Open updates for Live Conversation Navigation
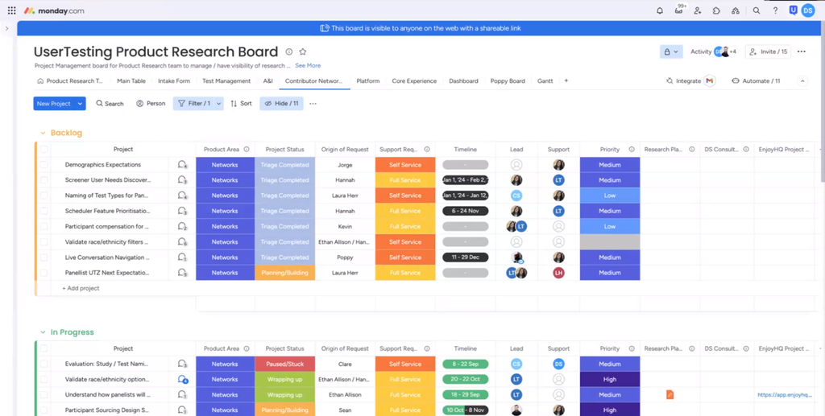825x416 pixels. (182, 257)
